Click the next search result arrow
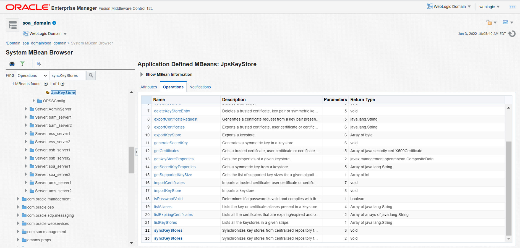Image resolution: width=520 pixels, height=248 pixels. [x=63, y=84]
